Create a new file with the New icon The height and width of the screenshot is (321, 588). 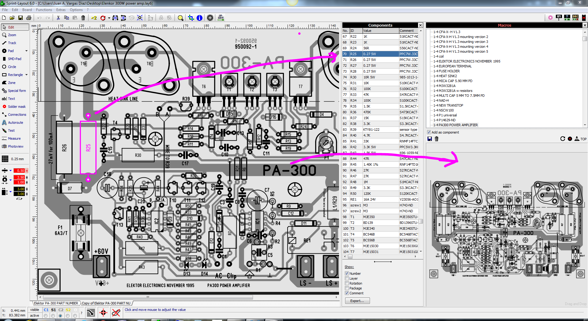pos(4,18)
